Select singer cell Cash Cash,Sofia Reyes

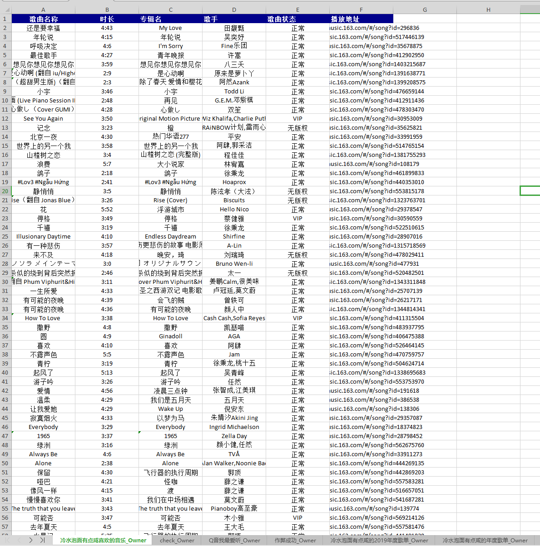[234, 318]
